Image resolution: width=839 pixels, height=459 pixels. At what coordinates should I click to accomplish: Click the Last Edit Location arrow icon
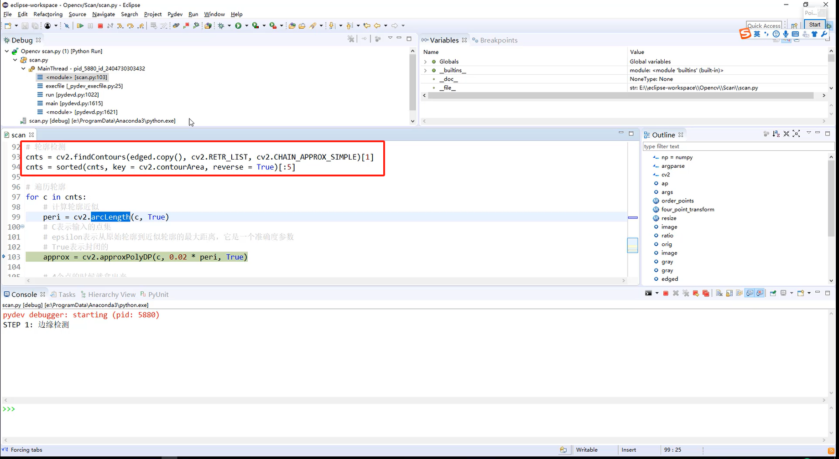pos(367,26)
